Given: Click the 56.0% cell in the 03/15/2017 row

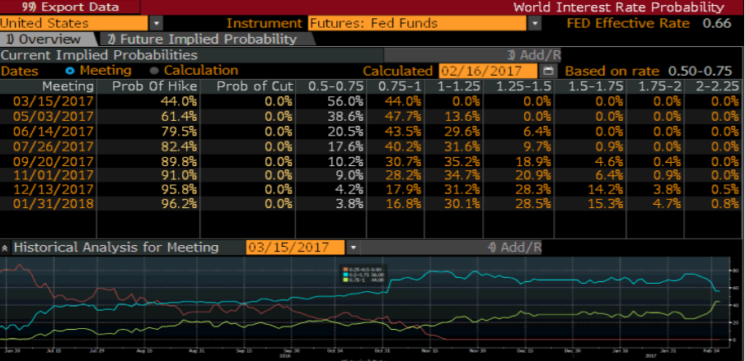Looking at the screenshot, I should pyautogui.click(x=345, y=101).
